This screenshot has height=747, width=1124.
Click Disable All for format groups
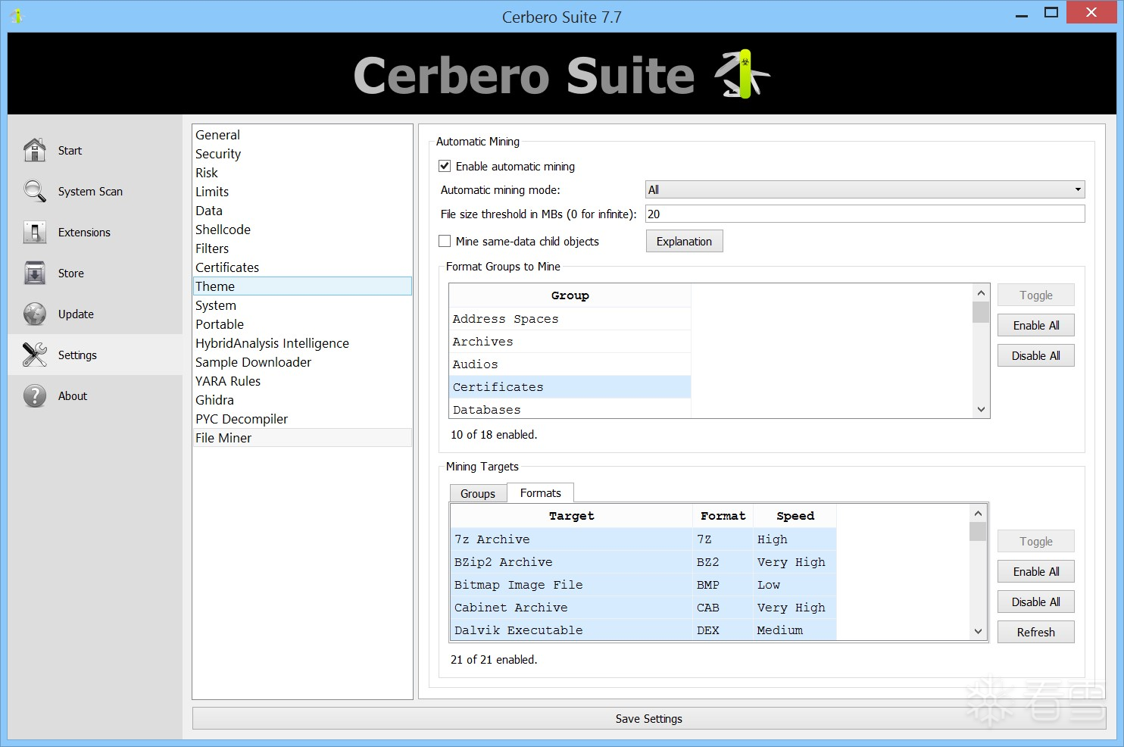tap(1035, 356)
